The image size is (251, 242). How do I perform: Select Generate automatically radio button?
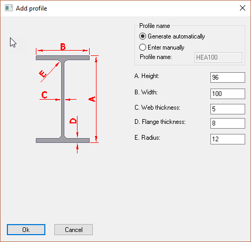pos(142,36)
